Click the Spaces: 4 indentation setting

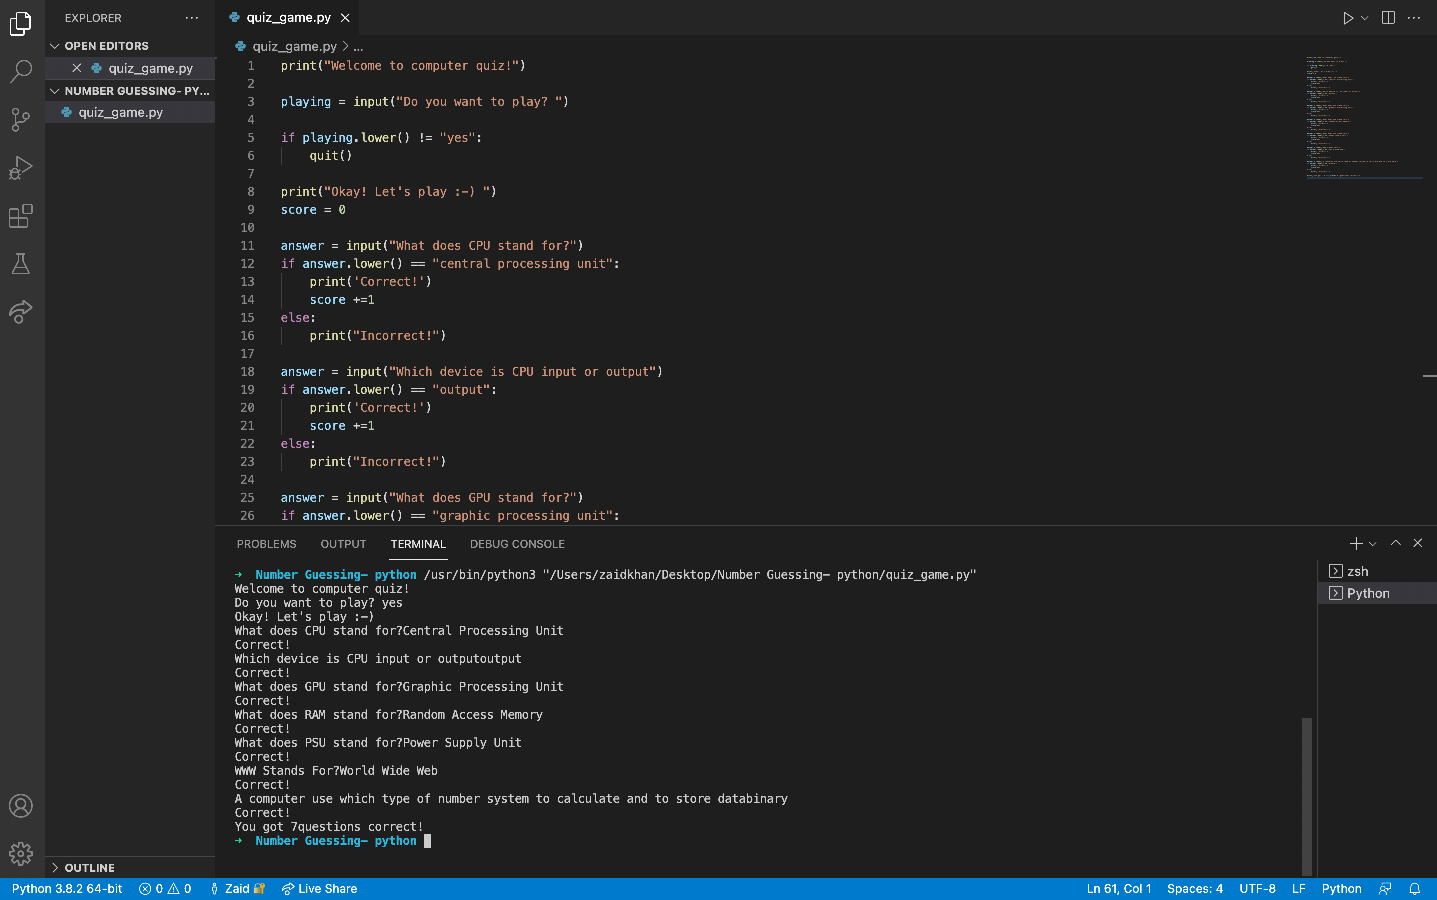[x=1194, y=888]
